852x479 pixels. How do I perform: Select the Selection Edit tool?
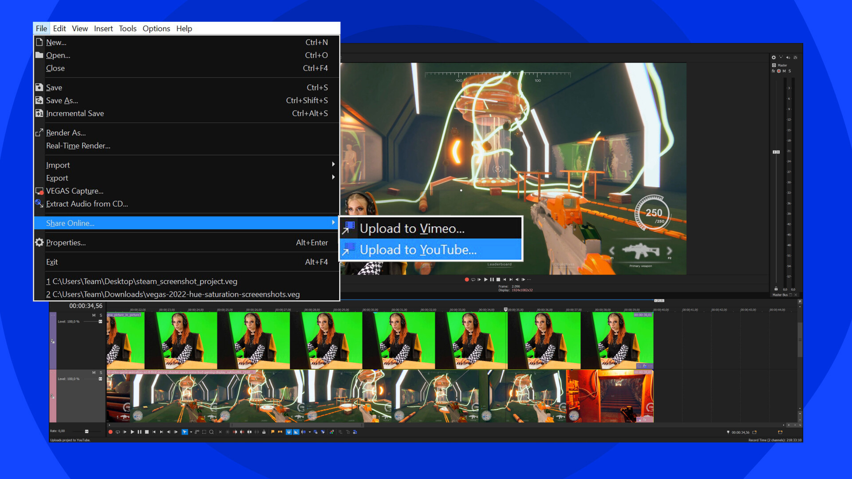pyautogui.click(x=204, y=432)
